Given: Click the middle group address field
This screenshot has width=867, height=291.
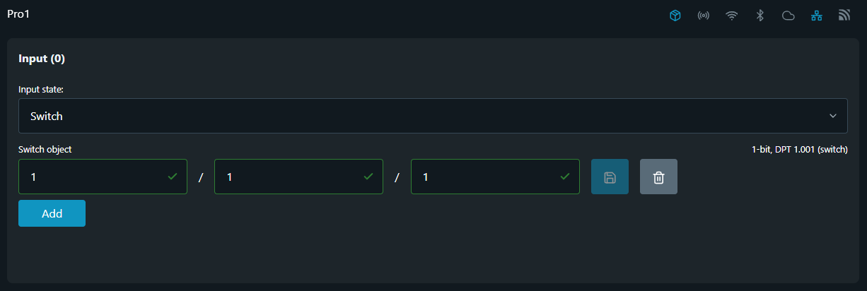Looking at the screenshot, I should pyautogui.click(x=291, y=177).
